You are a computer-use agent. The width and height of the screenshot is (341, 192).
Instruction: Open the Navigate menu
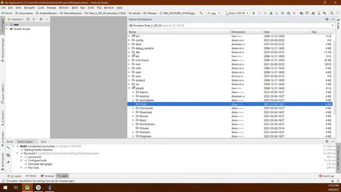coord(29,7)
